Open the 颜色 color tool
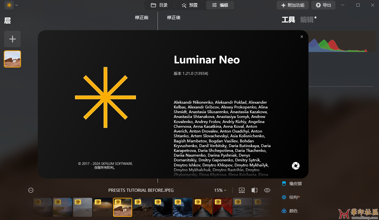The image size is (379, 220). click(x=290, y=211)
